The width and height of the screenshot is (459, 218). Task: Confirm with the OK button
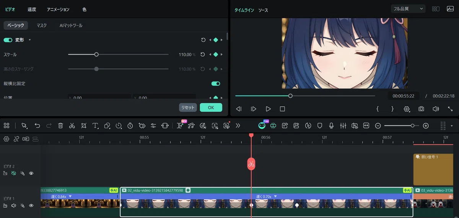[211, 107]
